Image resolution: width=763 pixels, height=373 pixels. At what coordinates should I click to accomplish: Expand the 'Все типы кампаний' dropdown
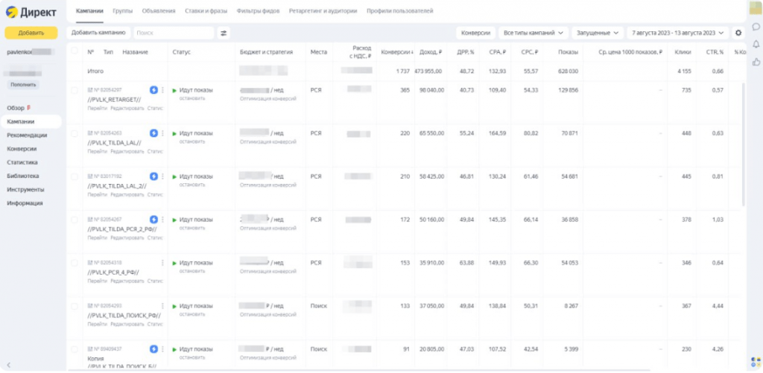click(x=533, y=33)
